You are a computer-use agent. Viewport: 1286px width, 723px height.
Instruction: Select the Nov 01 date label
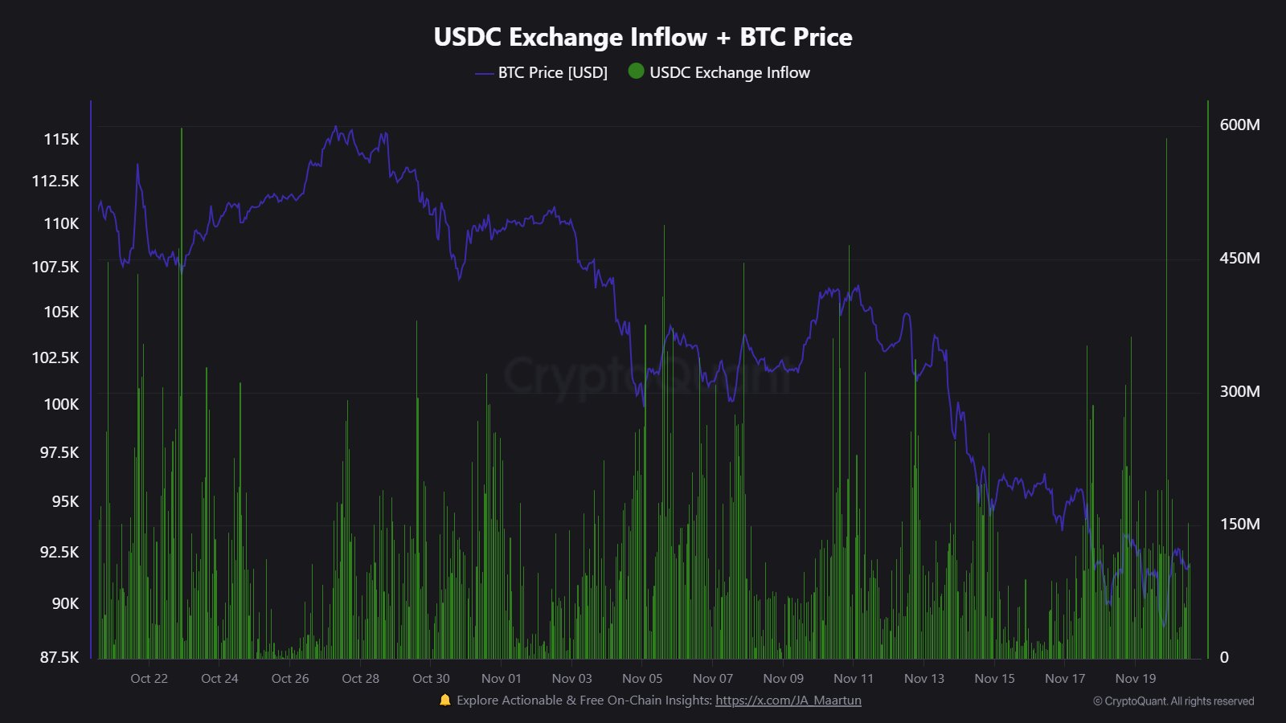502,679
